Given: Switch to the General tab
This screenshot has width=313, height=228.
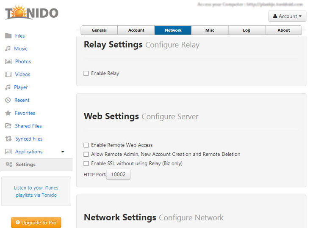Looking at the screenshot, I should click(99, 30).
